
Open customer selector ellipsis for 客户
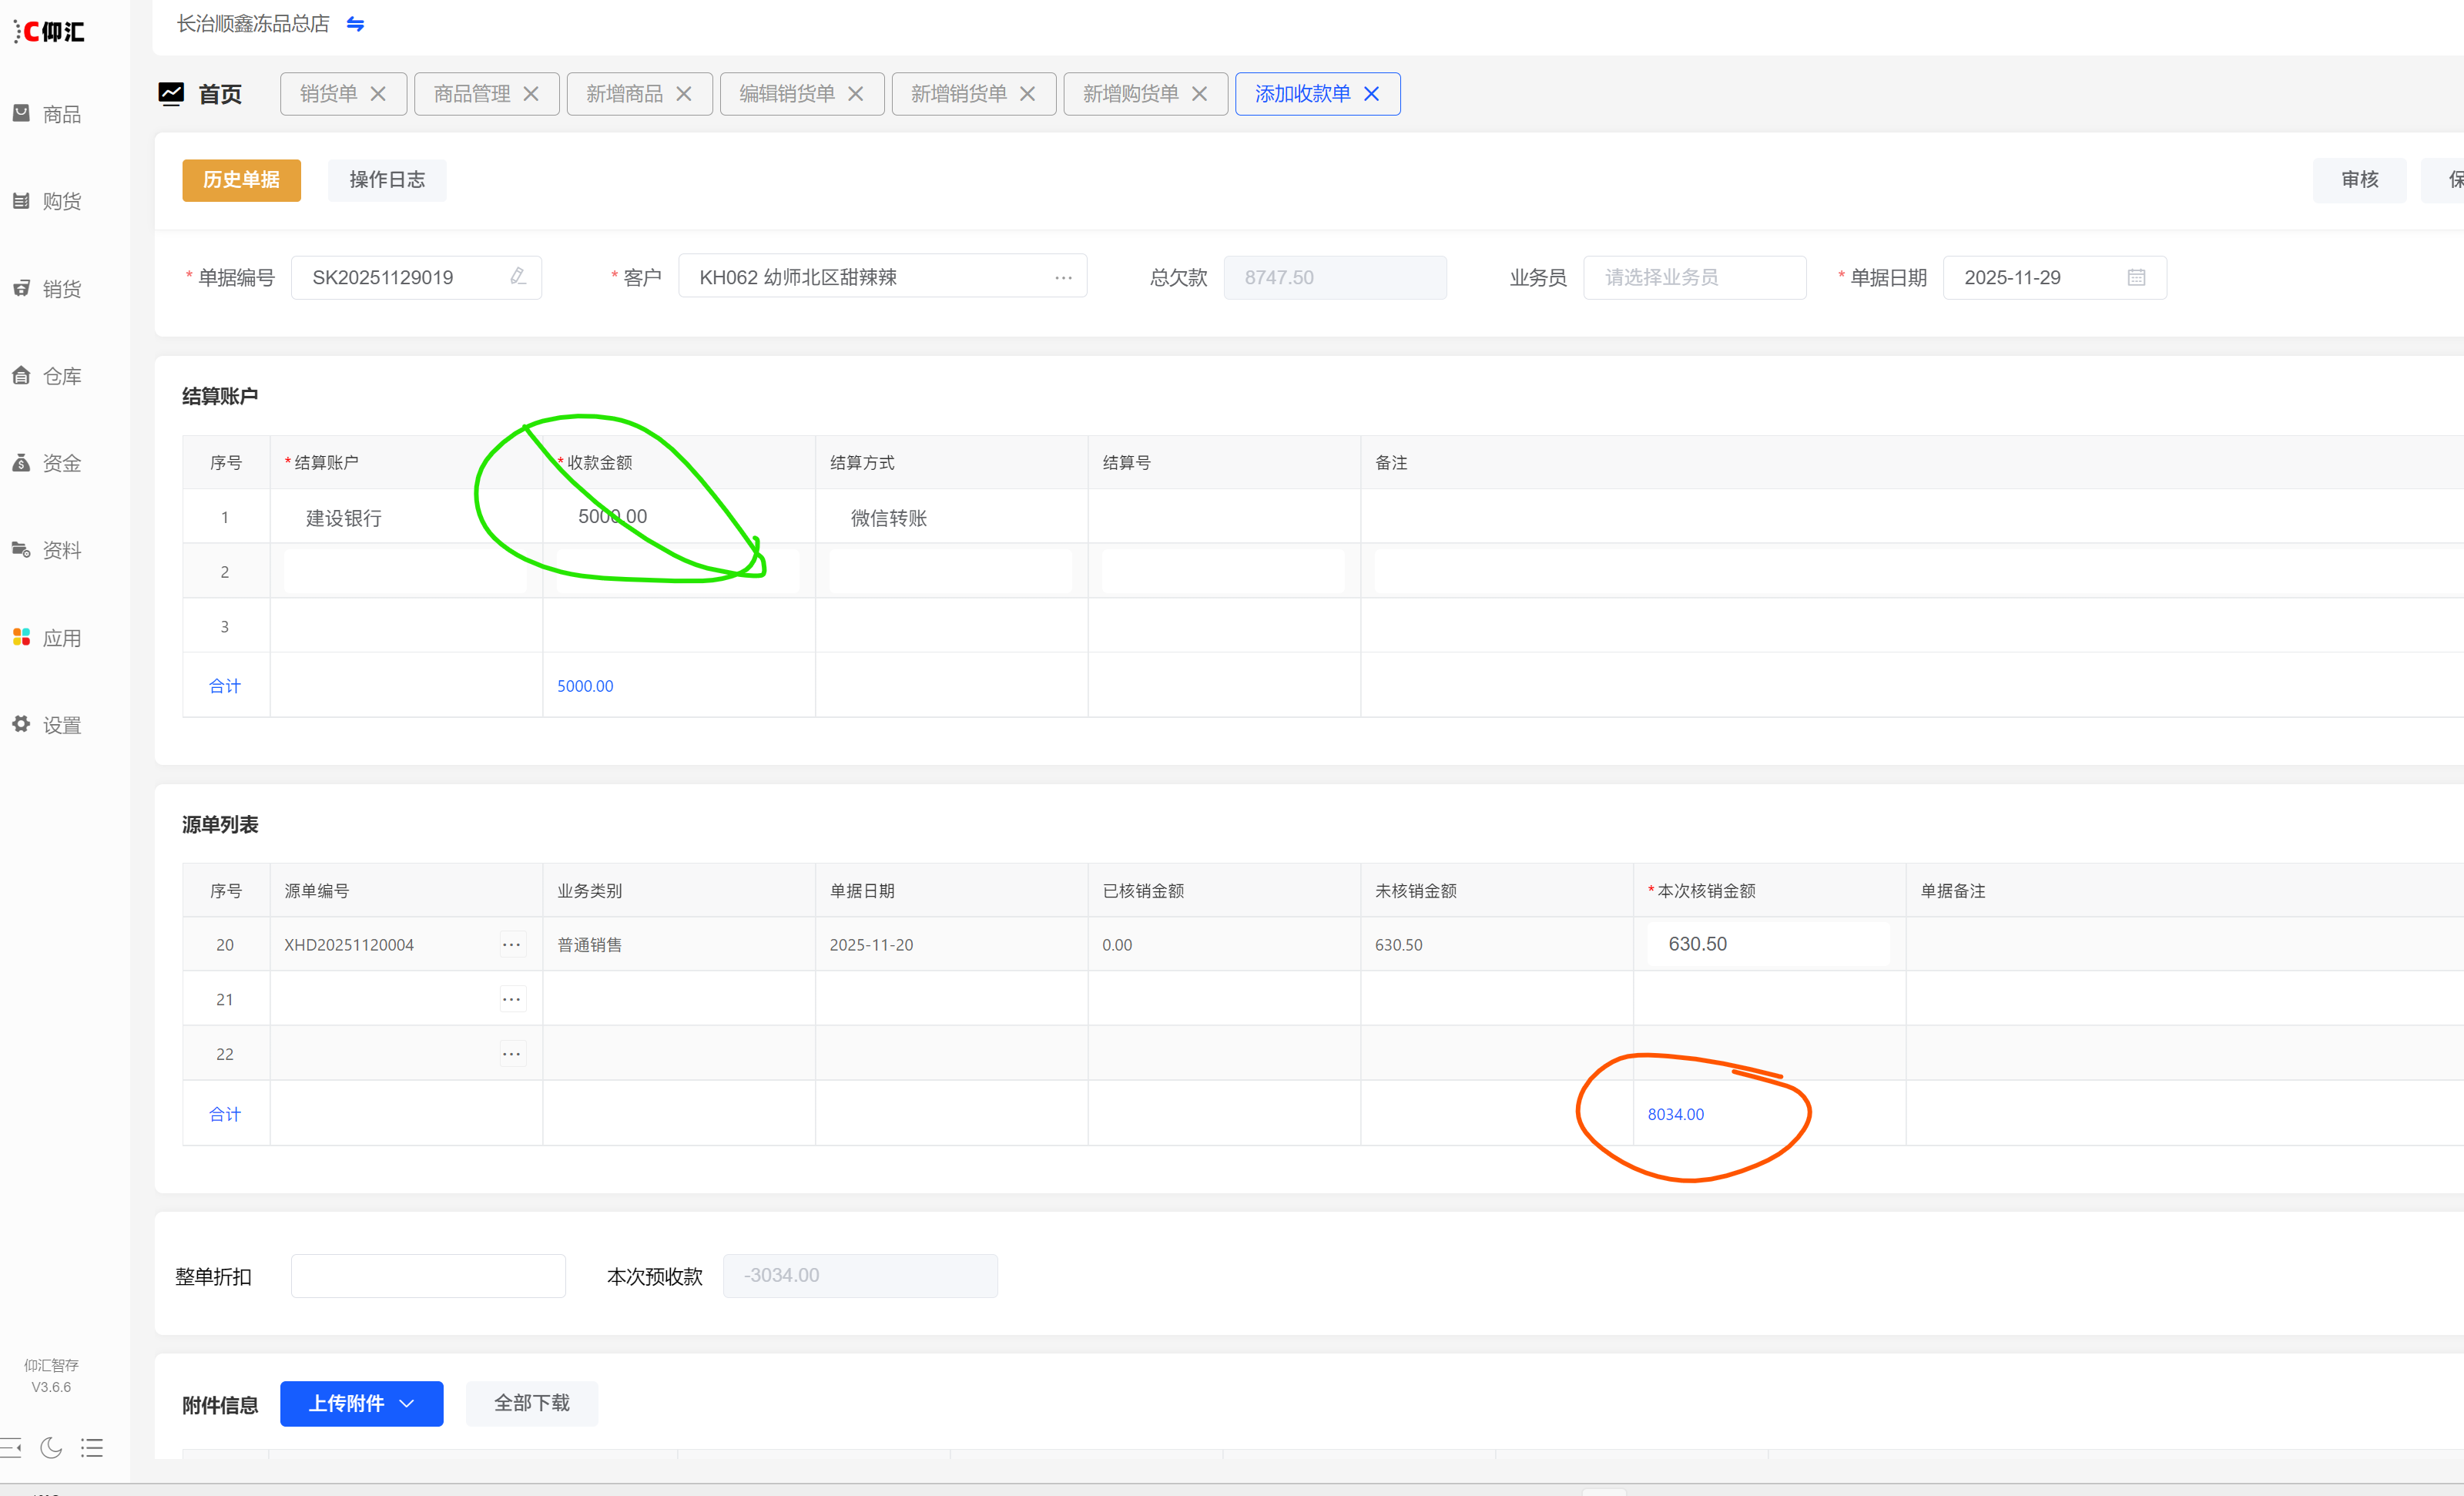(x=1063, y=277)
